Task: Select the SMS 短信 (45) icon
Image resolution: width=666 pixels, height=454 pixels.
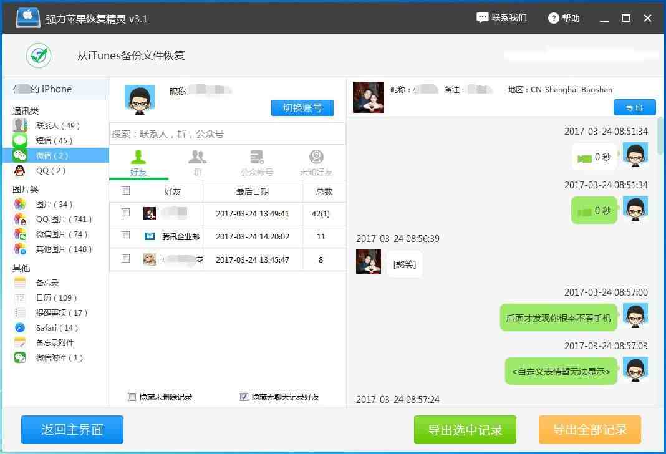Action: (x=19, y=140)
